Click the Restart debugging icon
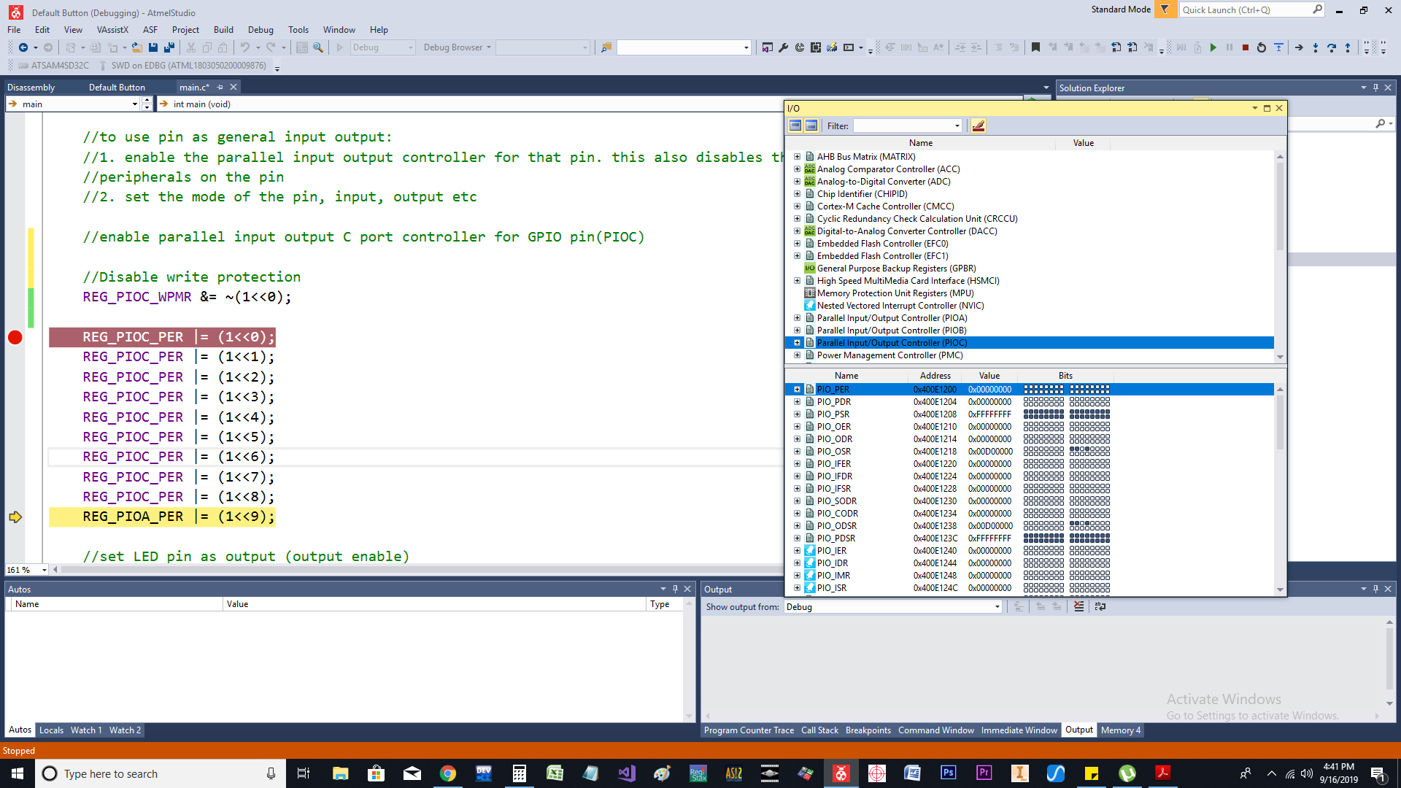The width and height of the screenshot is (1401, 788). (x=1262, y=47)
